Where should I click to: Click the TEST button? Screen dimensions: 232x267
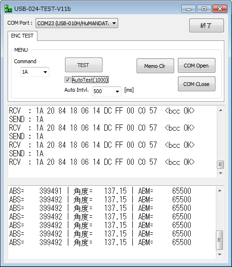(x=84, y=65)
